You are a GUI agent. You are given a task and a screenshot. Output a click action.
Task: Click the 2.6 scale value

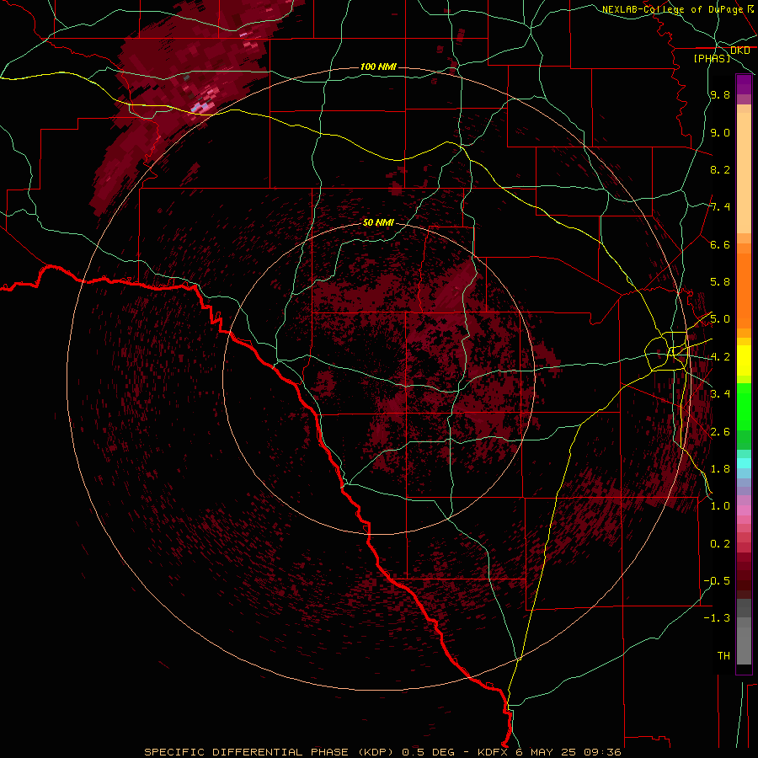(720, 432)
